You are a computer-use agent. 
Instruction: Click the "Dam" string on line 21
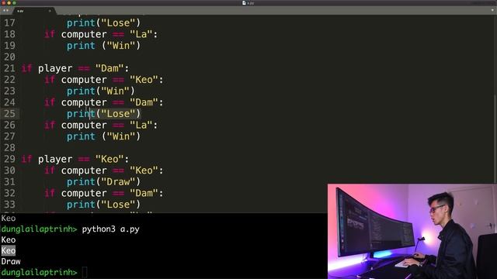tap(109, 68)
